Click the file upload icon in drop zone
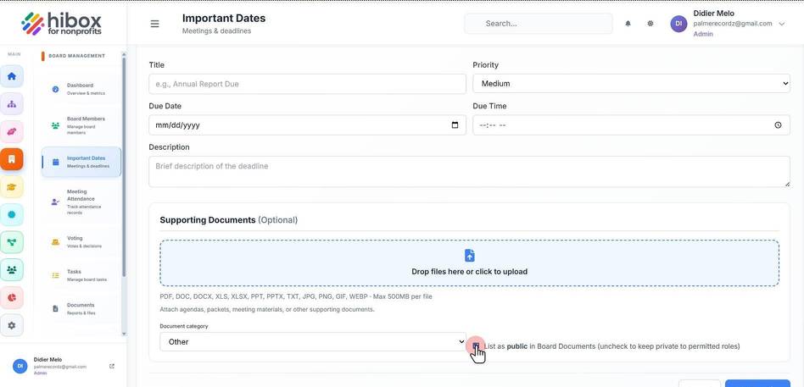This screenshot has width=804, height=387. pos(469,256)
